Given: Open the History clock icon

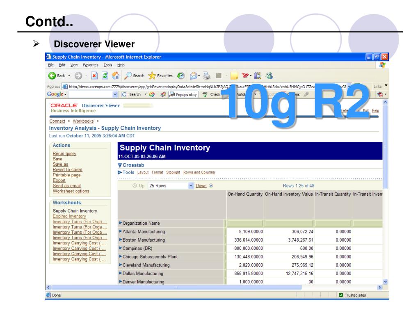Looking at the screenshot, I should [181, 76].
